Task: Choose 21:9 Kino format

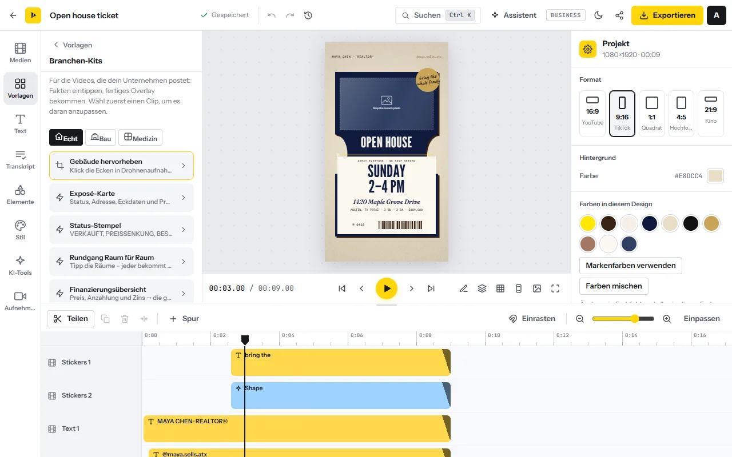Action: [x=711, y=113]
